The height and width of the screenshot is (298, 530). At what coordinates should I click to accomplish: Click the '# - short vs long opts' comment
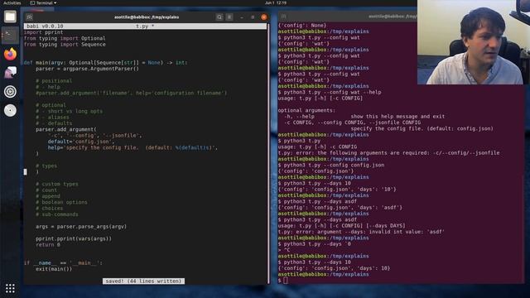click(x=69, y=111)
